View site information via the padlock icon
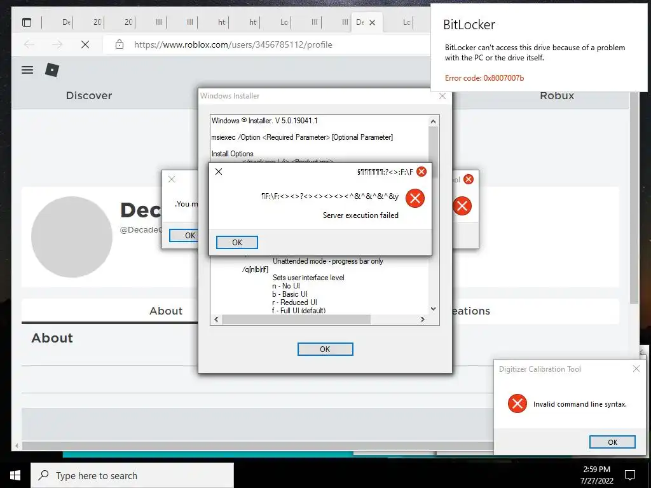 point(120,44)
